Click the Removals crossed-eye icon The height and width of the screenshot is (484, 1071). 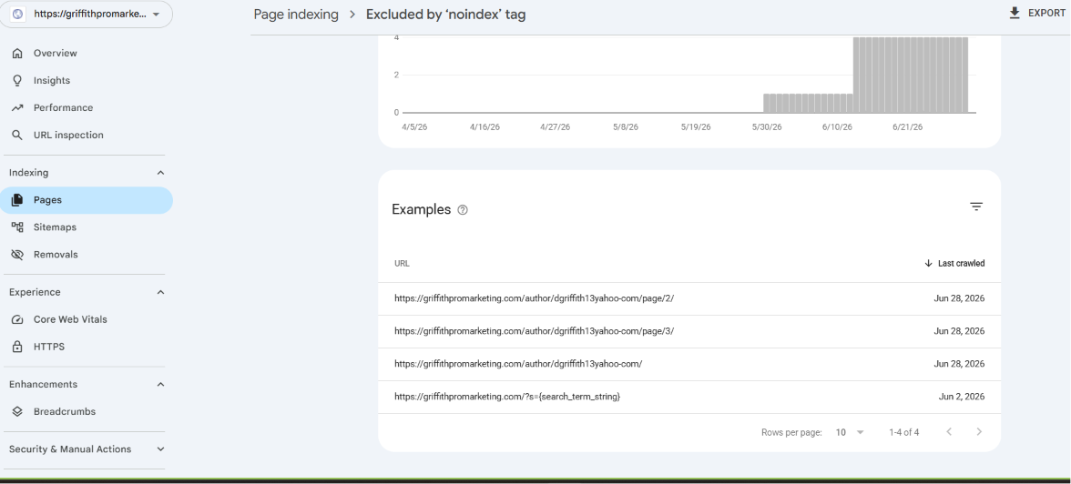18,255
